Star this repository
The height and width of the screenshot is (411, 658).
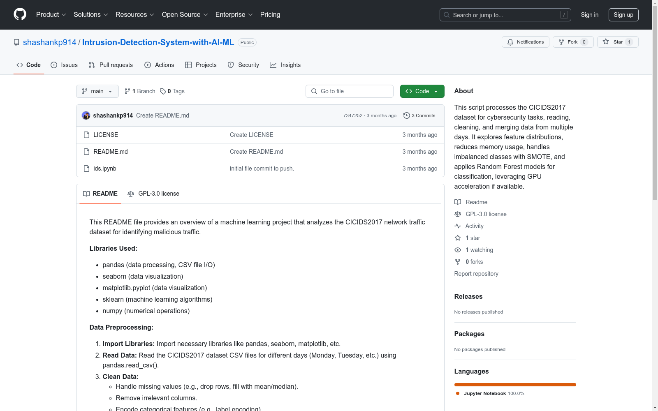click(617, 42)
